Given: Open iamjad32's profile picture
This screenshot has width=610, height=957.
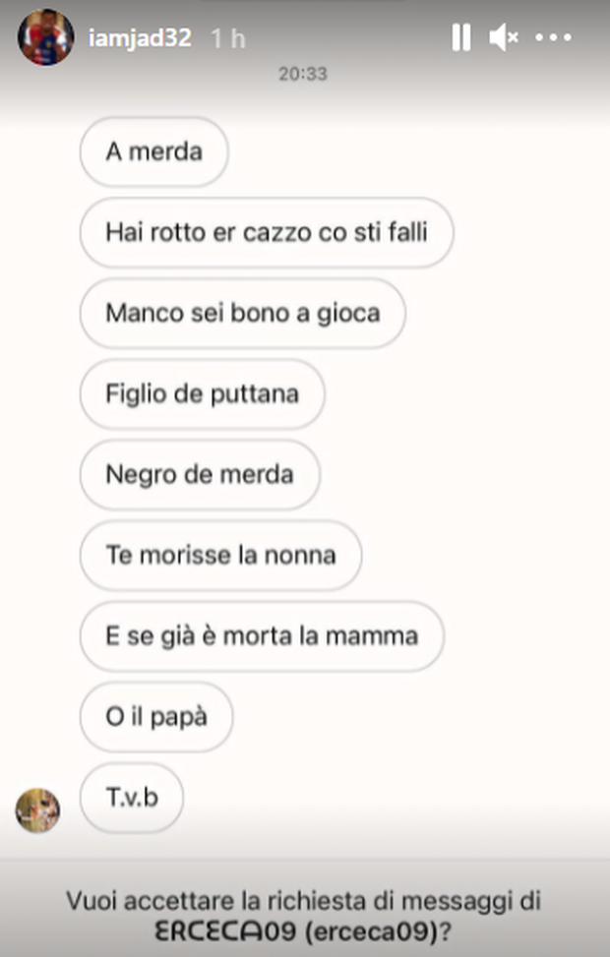Looking at the screenshot, I should (x=45, y=37).
